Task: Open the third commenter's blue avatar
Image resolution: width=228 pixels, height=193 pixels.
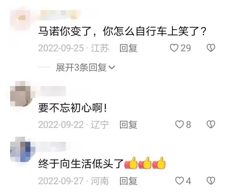Action: pyautogui.click(x=22, y=149)
